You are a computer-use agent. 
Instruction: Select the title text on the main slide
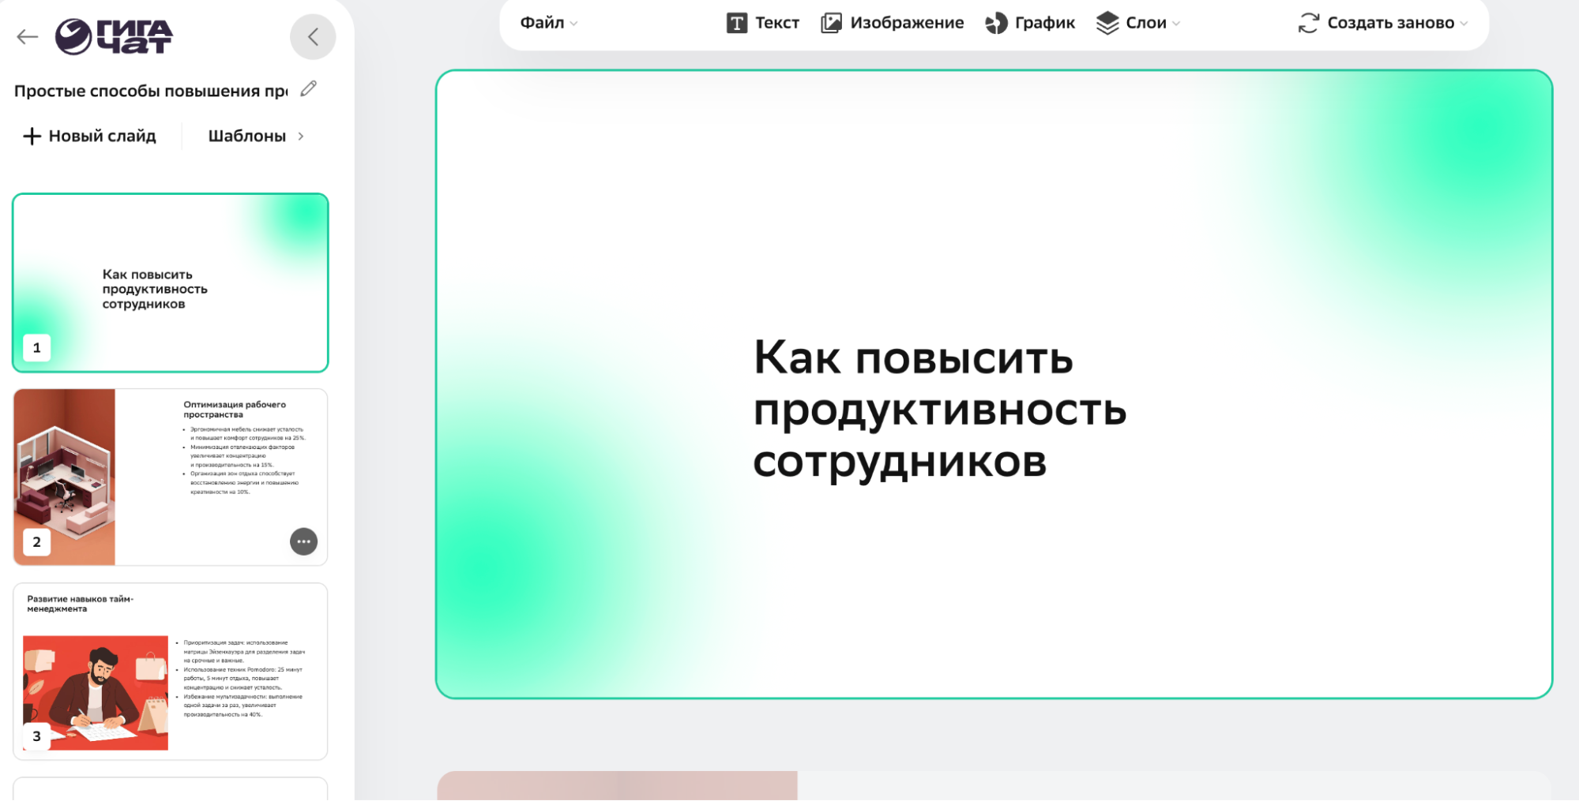coord(940,410)
